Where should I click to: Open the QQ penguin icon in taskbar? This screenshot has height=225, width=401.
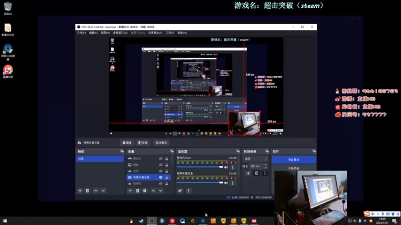click(x=131, y=220)
